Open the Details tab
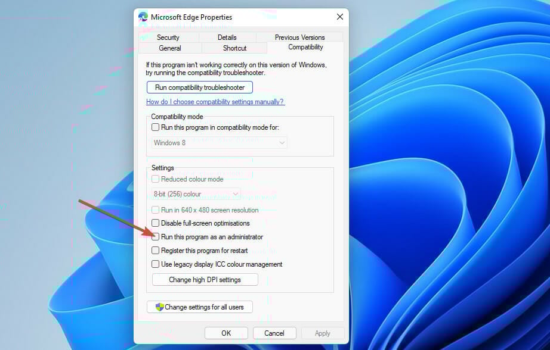This screenshot has width=550, height=350. tap(227, 37)
